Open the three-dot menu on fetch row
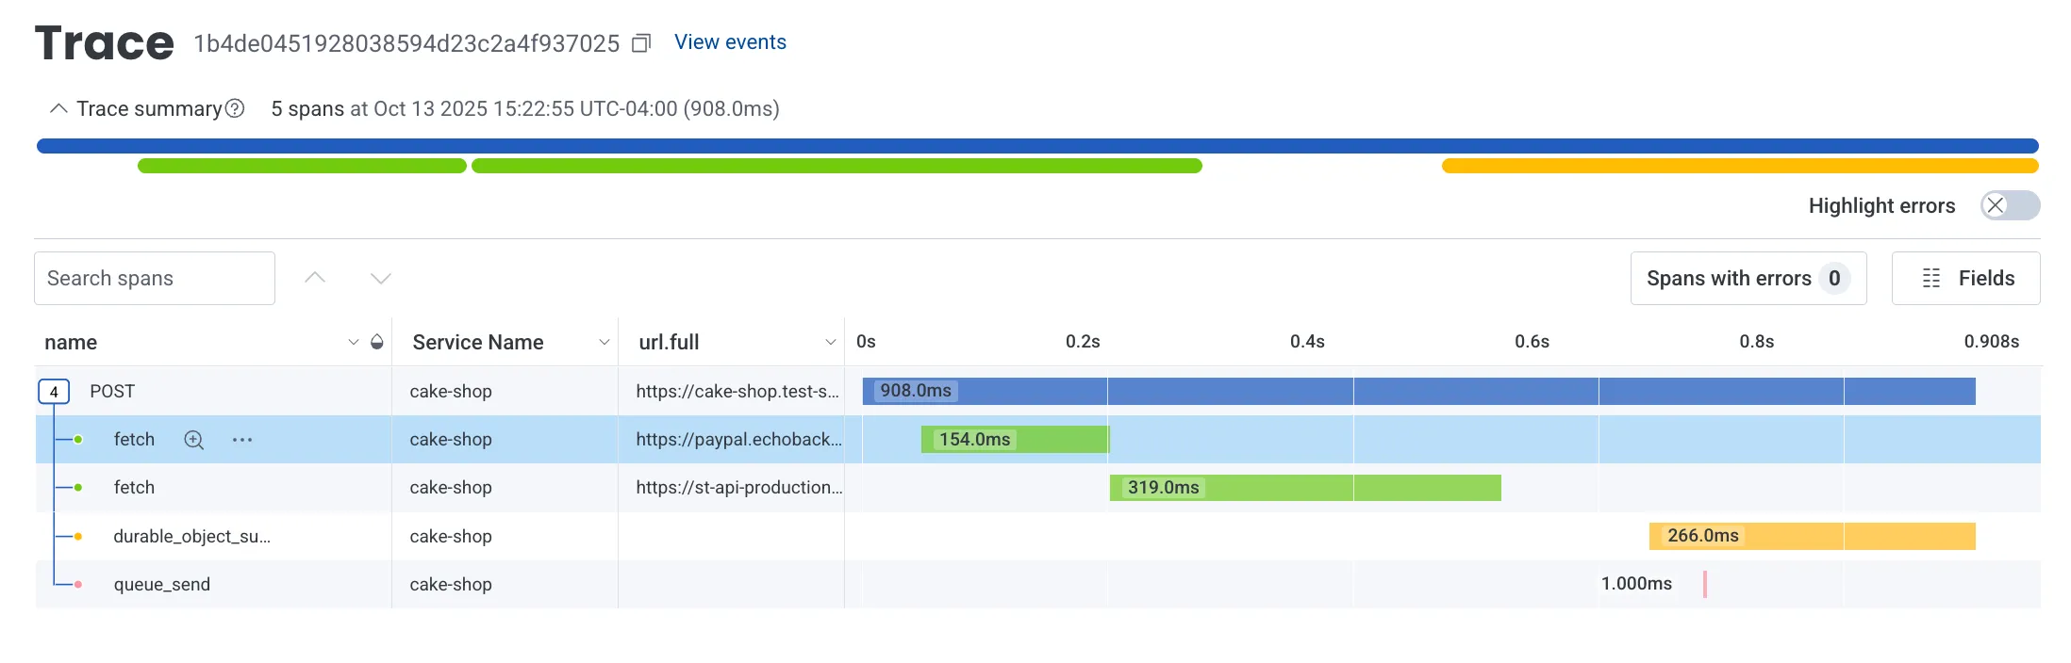 tap(242, 440)
